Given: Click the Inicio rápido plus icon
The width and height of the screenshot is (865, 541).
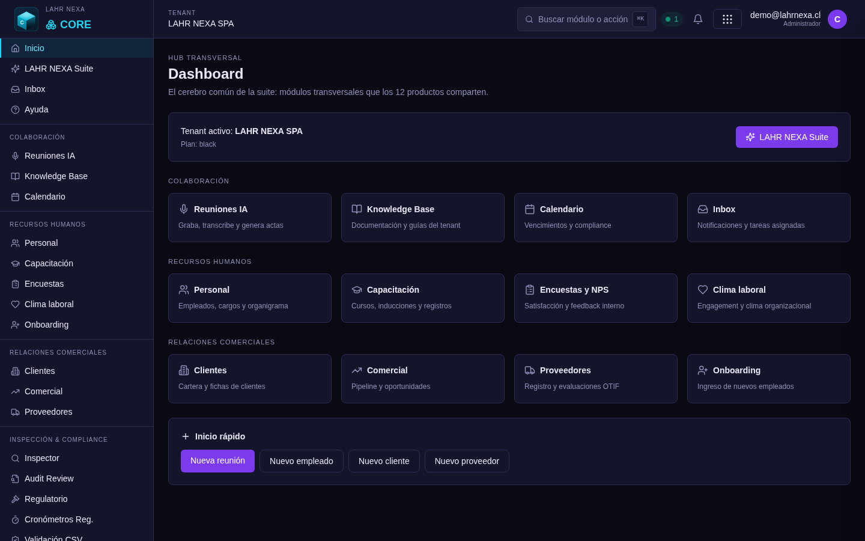Looking at the screenshot, I should coord(186,436).
